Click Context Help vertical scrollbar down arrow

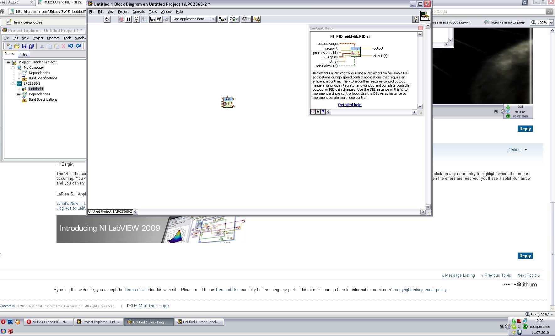point(420,106)
